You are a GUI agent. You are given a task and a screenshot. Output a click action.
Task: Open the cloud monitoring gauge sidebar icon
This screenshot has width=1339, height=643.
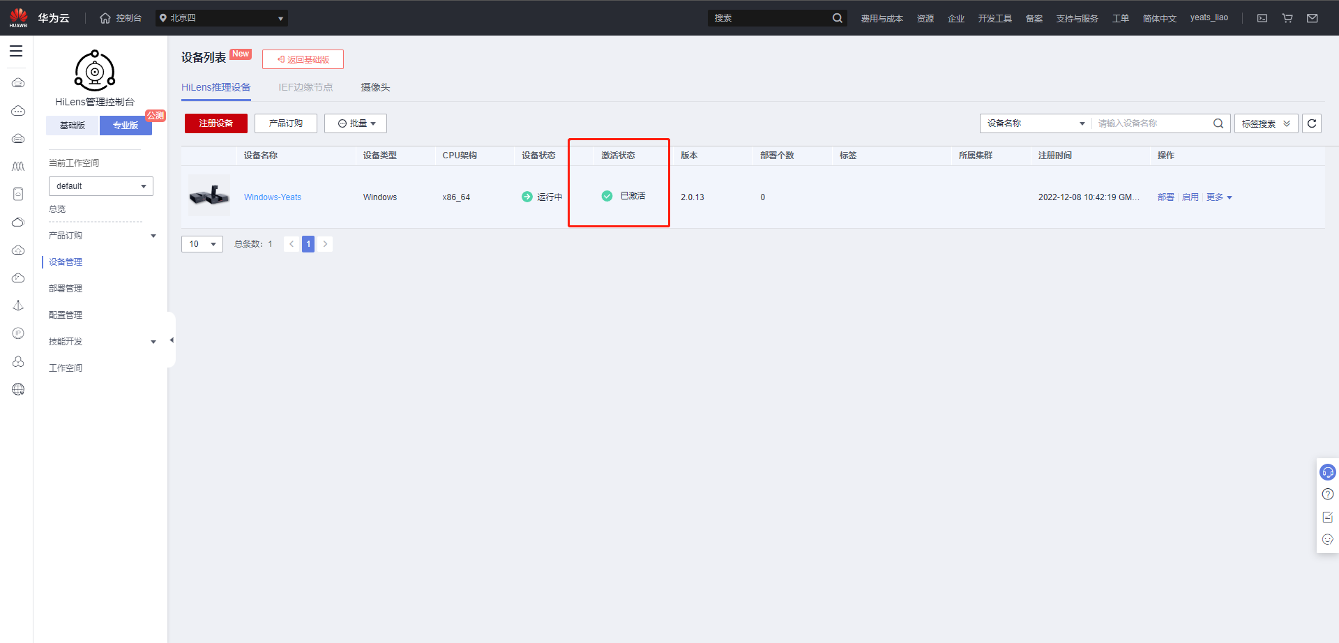coord(18,278)
